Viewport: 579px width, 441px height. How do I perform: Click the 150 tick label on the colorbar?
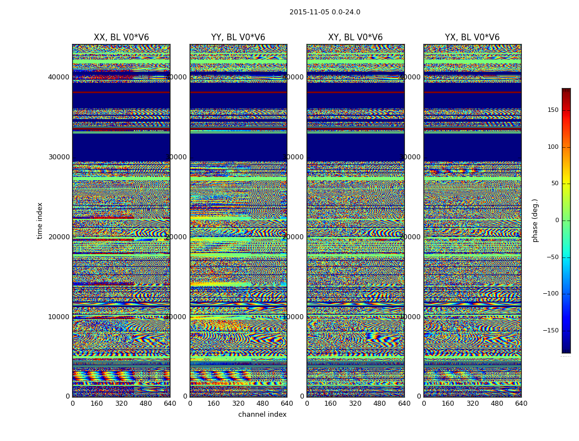coord(553,110)
